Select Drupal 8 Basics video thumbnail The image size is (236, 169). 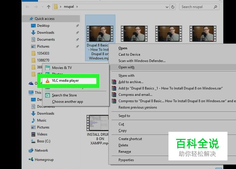(x=100, y=33)
